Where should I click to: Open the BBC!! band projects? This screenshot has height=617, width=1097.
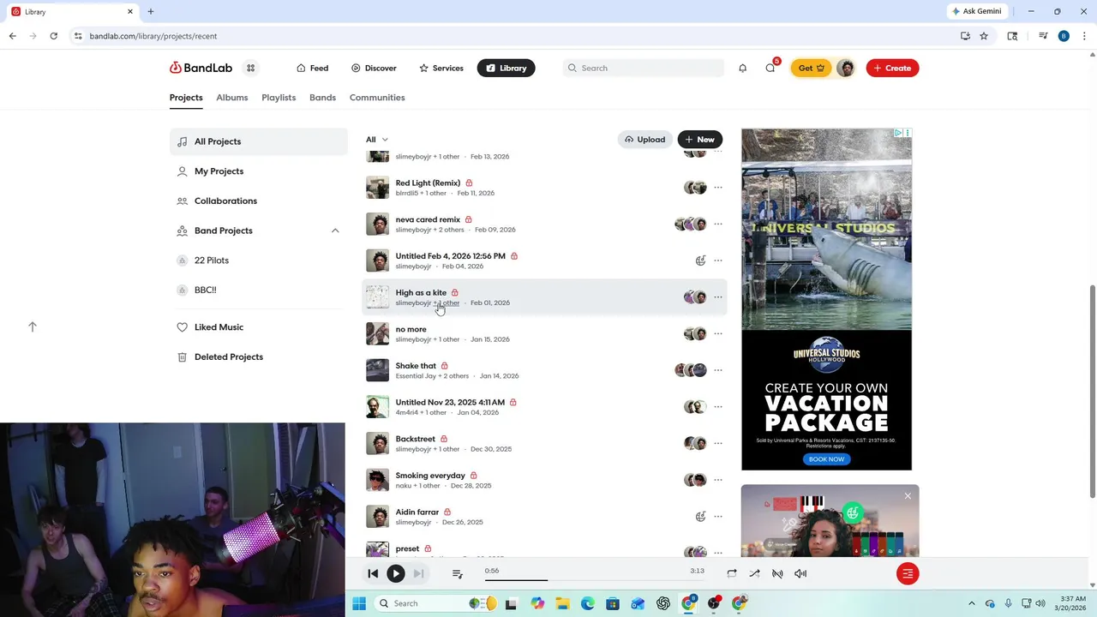coord(258,290)
